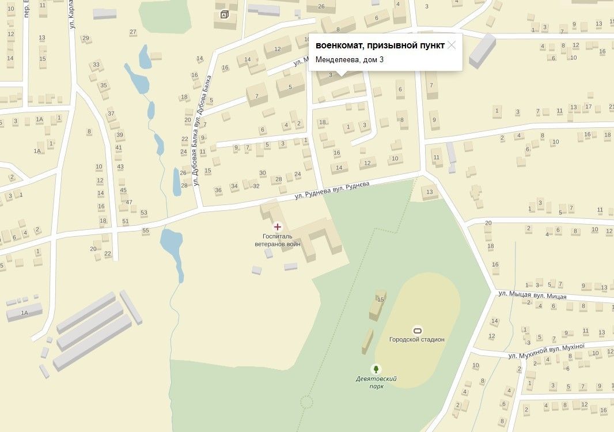Click the Городской стадион label
Image resolution: width=614 pixels, height=432 pixels.
tap(417, 340)
